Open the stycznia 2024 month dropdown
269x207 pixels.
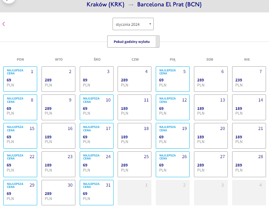click(133, 24)
